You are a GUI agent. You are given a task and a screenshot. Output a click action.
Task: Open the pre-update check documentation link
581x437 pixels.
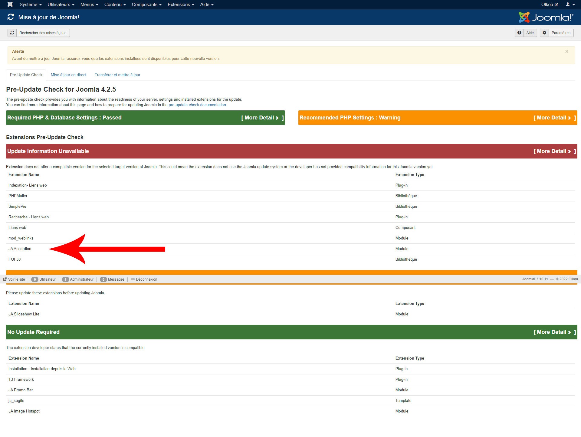coord(197,105)
